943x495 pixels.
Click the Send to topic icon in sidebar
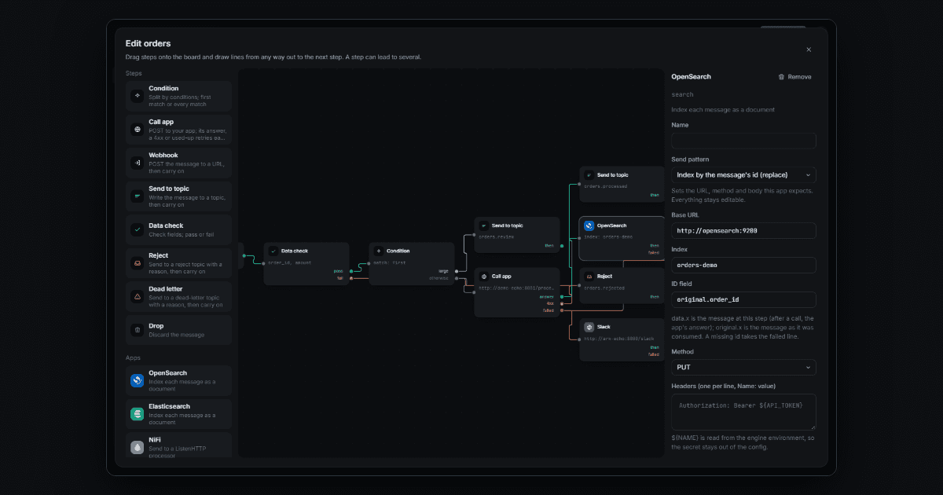click(138, 196)
